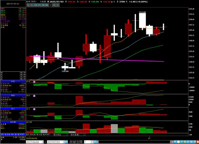Click the +1.00 (+0.69%) change value in header
The height and width of the screenshot is (144, 199).
(138, 2)
